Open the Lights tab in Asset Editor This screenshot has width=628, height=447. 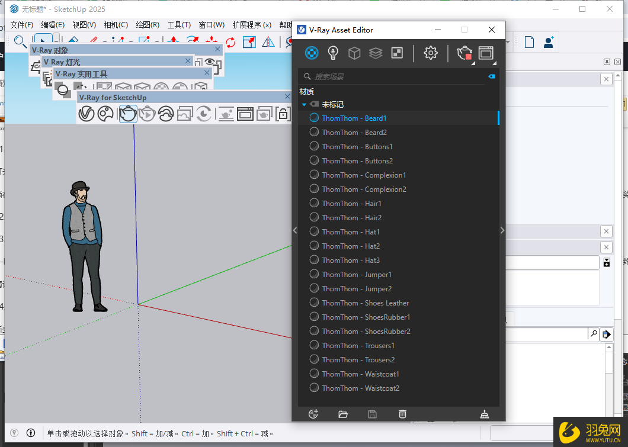point(333,53)
